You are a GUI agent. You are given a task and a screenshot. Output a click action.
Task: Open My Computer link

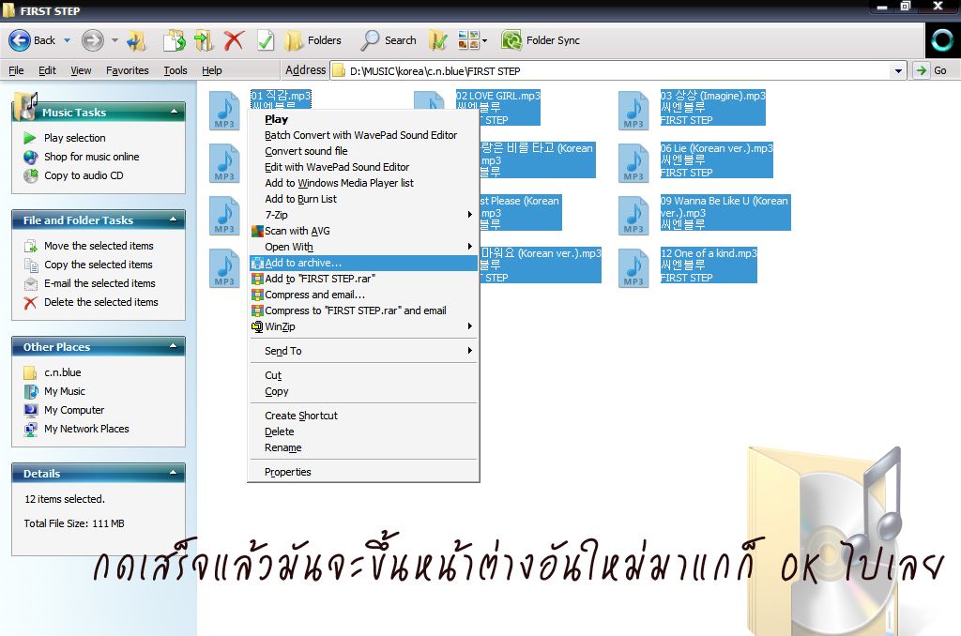74,410
